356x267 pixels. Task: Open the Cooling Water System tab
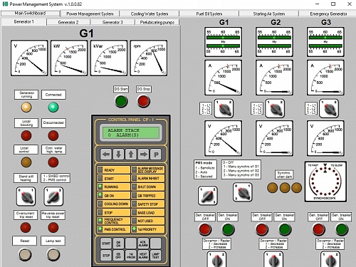point(150,14)
